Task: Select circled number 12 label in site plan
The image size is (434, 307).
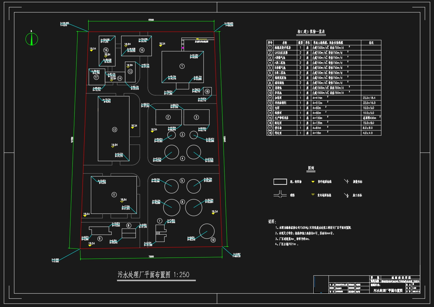Action: pyautogui.click(x=114, y=130)
